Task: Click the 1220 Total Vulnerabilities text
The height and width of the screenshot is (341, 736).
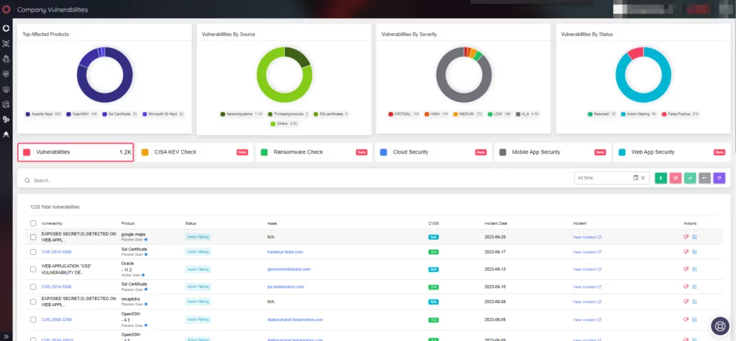Action: 55,207
